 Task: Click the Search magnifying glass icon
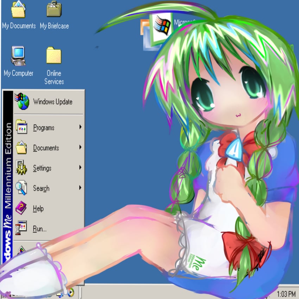(x=21, y=188)
